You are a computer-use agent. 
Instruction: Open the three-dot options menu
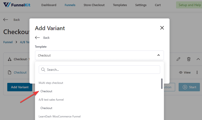pyautogui.click(x=197, y=72)
